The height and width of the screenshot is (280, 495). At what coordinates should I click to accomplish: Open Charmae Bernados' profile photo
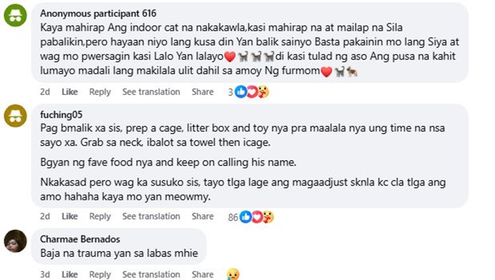[15, 241]
